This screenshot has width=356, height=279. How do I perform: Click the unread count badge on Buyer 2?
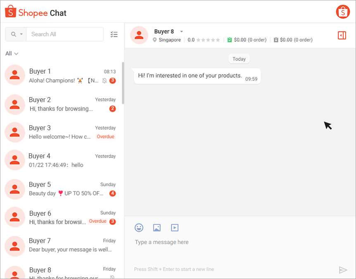click(x=112, y=109)
